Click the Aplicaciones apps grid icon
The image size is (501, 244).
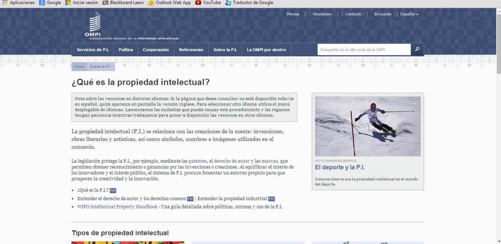(x=5, y=3)
